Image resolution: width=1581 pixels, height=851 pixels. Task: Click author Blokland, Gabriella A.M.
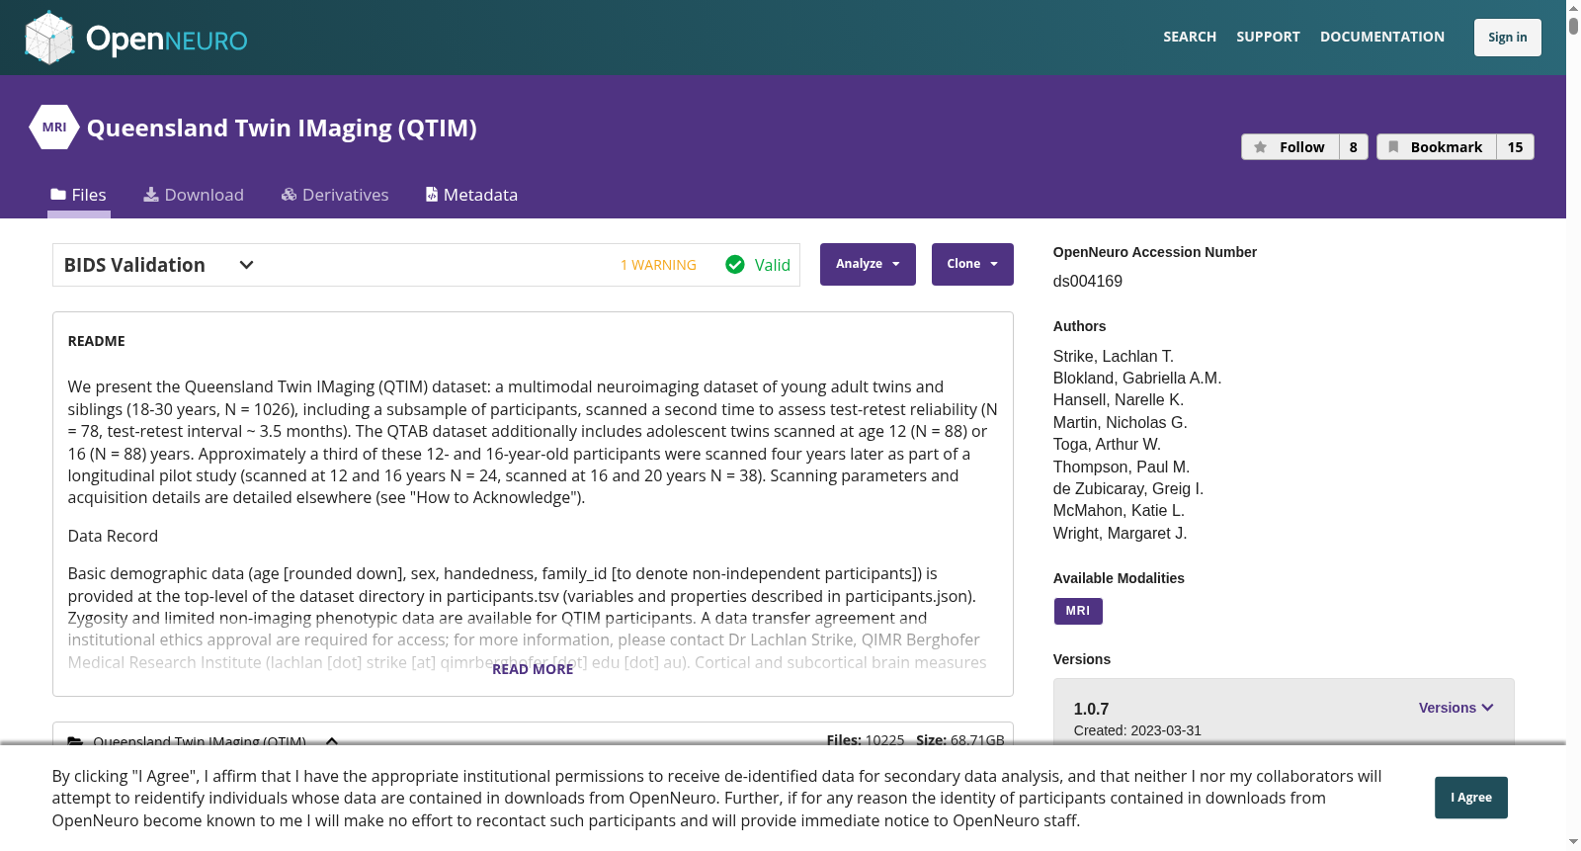(x=1137, y=378)
